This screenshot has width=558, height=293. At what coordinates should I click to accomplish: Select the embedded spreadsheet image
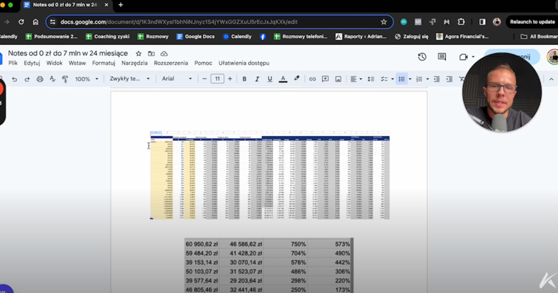(270, 175)
